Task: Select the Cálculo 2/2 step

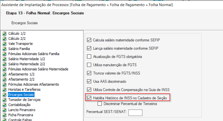Action: coord(17,38)
